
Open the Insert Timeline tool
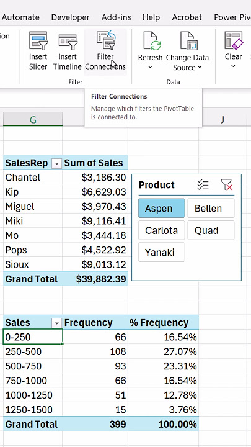point(68,51)
